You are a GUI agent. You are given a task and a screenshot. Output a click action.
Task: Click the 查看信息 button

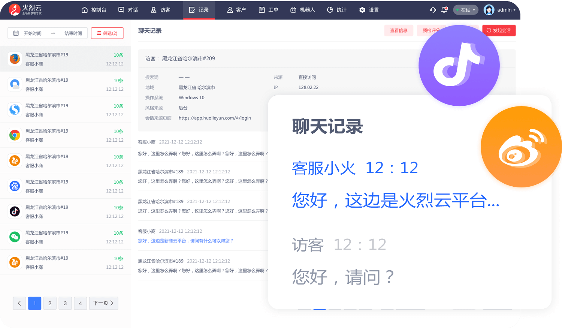point(399,30)
